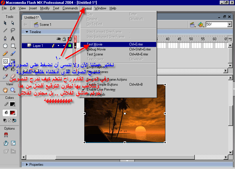Viewport: 235px width, 169px height.
Task: Click the timeline frame view options button
Action: pyautogui.click(x=230, y=39)
